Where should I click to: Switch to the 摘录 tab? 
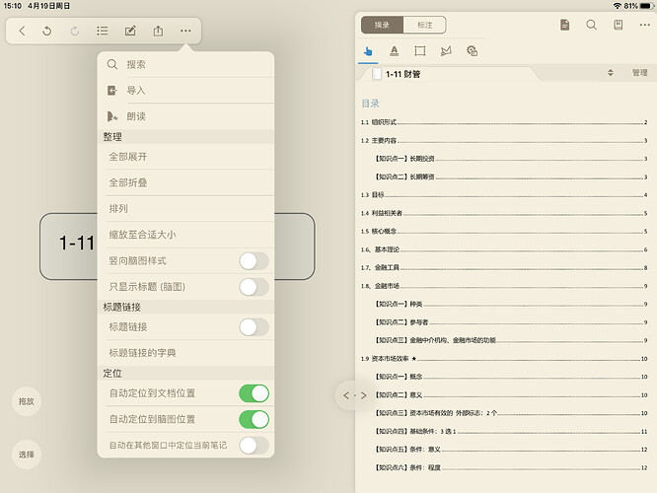click(382, 25)
